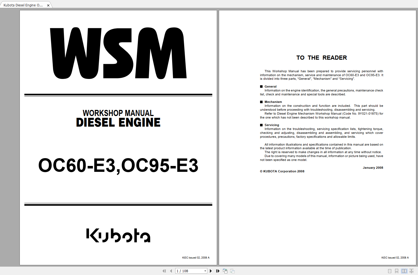
Task: Select the Kubota Diesel Engine document tab
Action: [x=23, y=5]
